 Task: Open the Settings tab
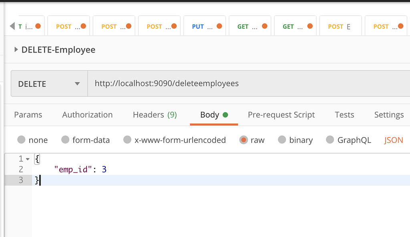[389, 115]
